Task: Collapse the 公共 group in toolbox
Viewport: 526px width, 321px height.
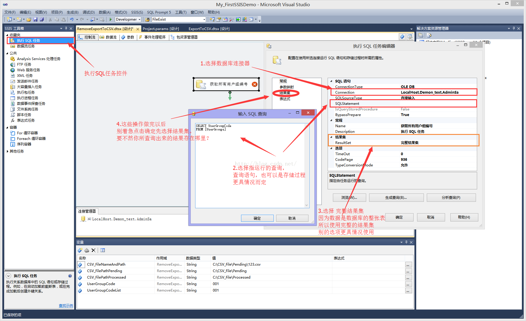Action: pyautogui.click(x=7, y=53)
